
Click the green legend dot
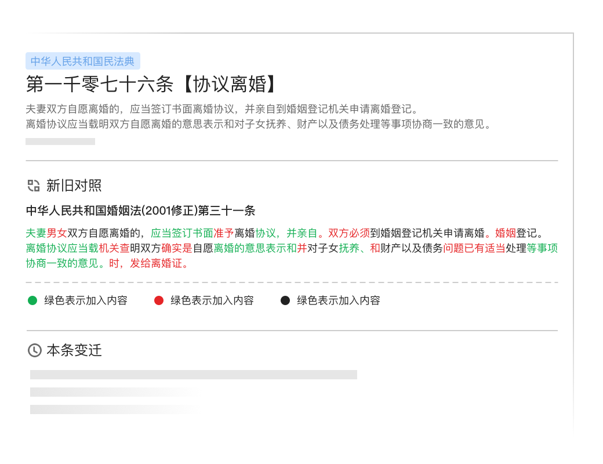[x=32, y=300]
